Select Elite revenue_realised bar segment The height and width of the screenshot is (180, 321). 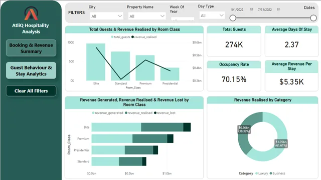[x=162, y=127]
